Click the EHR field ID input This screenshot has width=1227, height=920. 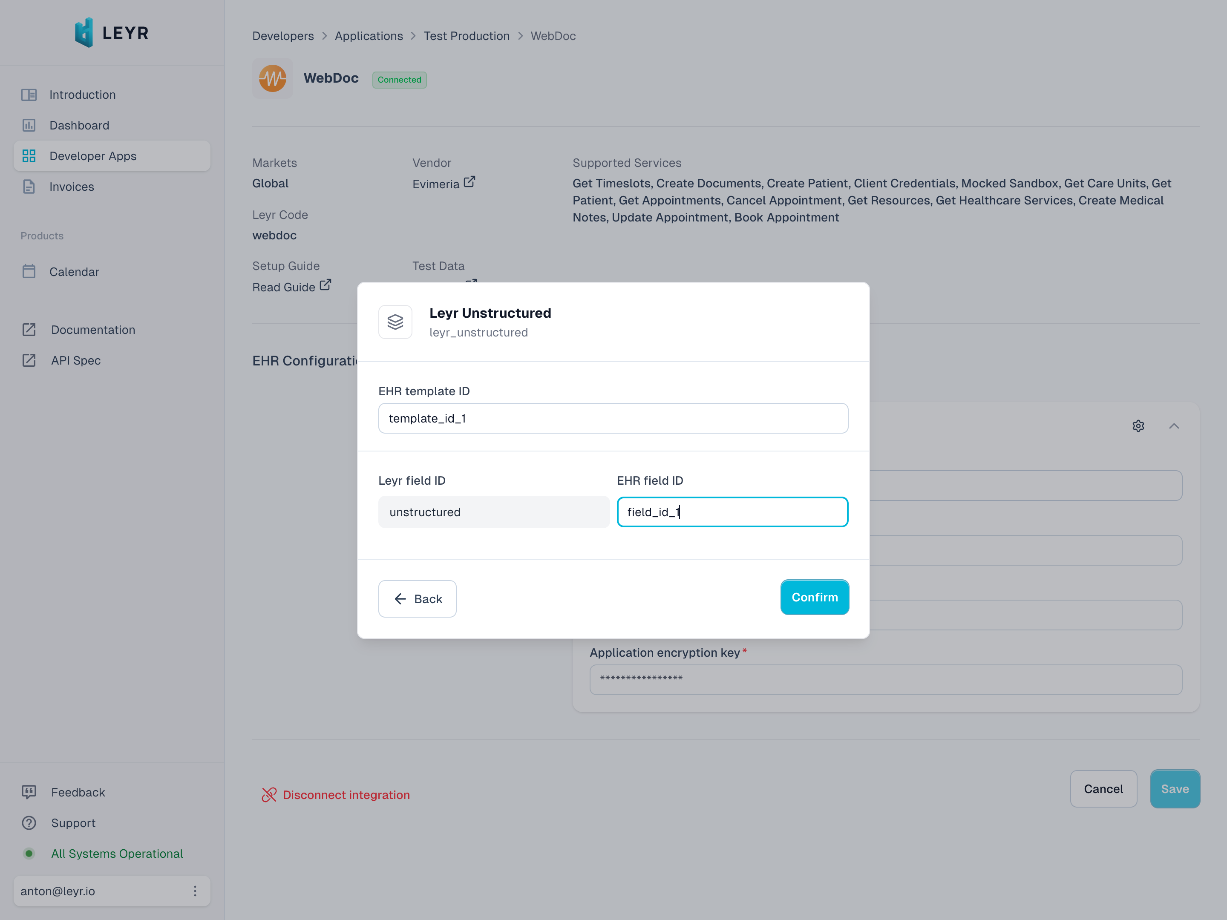tap(732, 512)
